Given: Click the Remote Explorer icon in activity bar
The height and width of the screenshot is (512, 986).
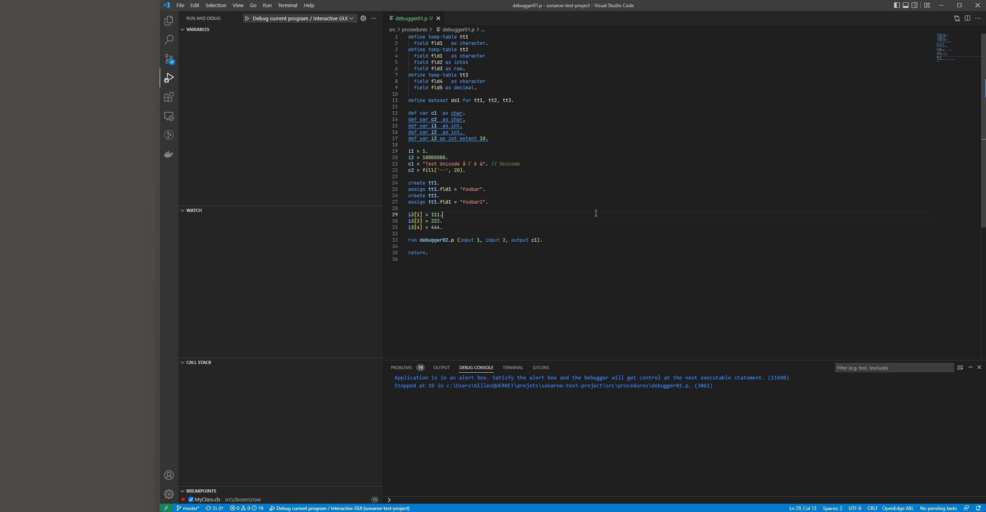Looking at the screenshot, I should pyautogui.click(x=168, y=116).
